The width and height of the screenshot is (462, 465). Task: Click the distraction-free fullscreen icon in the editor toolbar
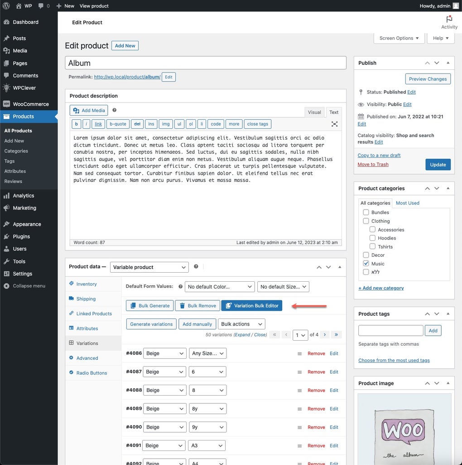334,123
